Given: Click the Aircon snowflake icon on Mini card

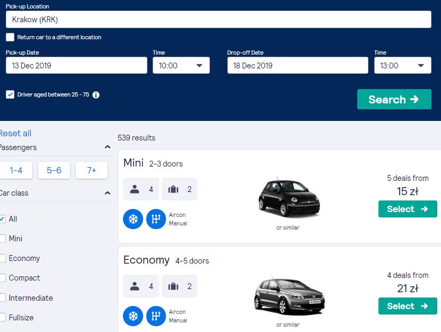Looking at the screenshot, I should point(133,219).
